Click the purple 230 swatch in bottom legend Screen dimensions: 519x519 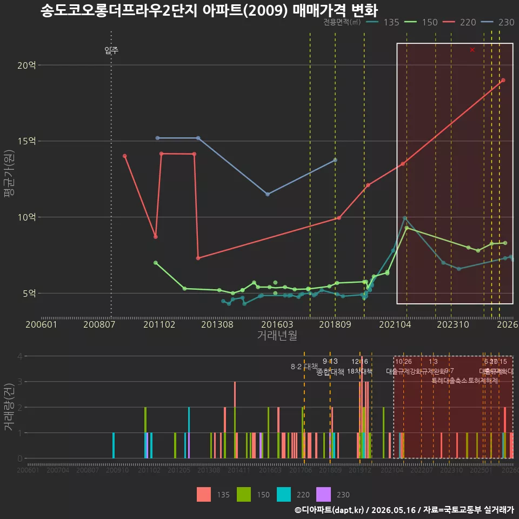[x=323, y=495]
